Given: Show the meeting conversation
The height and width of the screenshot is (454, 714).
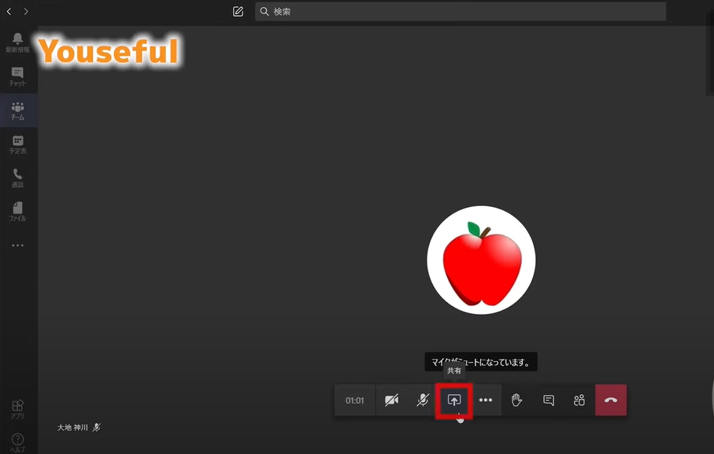Looking at the screenshot, I should coord(548,400).
